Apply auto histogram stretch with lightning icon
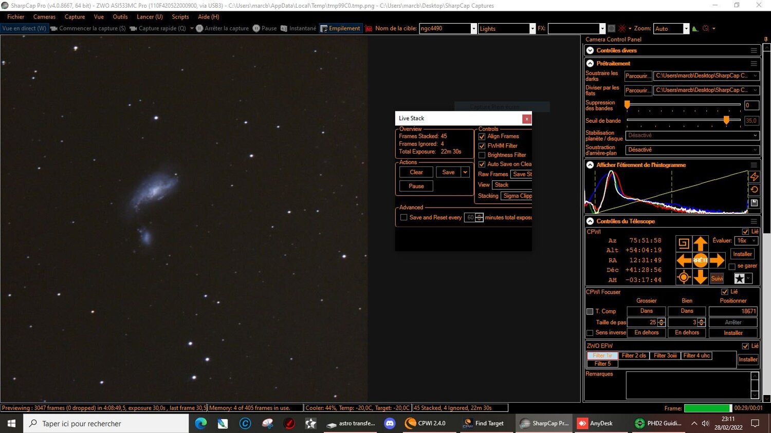Screen dimensions: 771x433 point(754,177)
